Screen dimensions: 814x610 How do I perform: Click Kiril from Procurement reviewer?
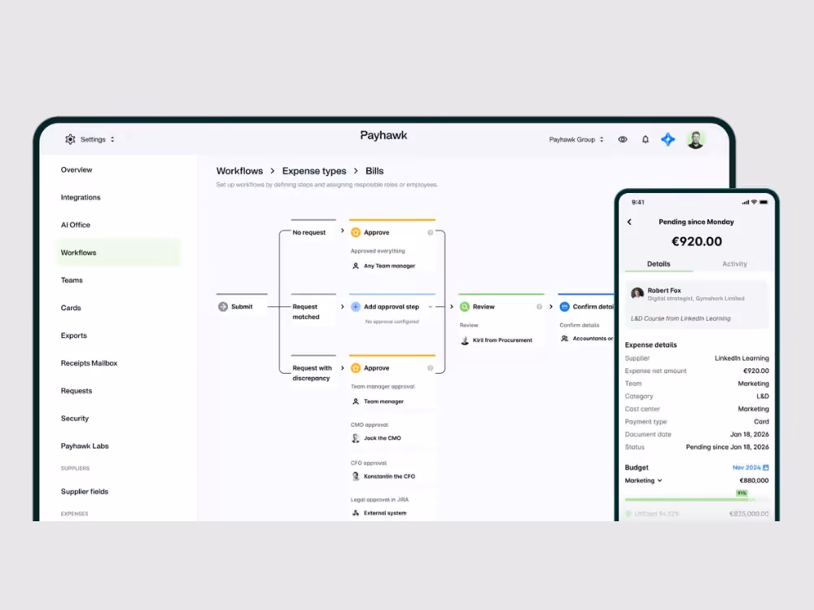(x=497, y=340)
